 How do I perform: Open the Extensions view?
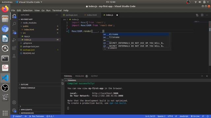[14, 48]
